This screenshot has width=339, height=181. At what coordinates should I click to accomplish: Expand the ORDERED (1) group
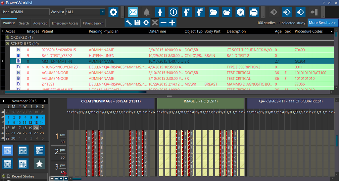click(7, 37)
